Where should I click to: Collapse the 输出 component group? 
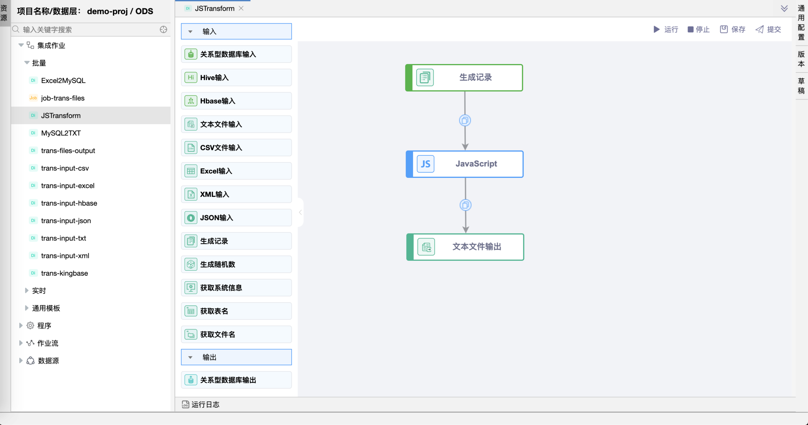(x=190, y=357)
